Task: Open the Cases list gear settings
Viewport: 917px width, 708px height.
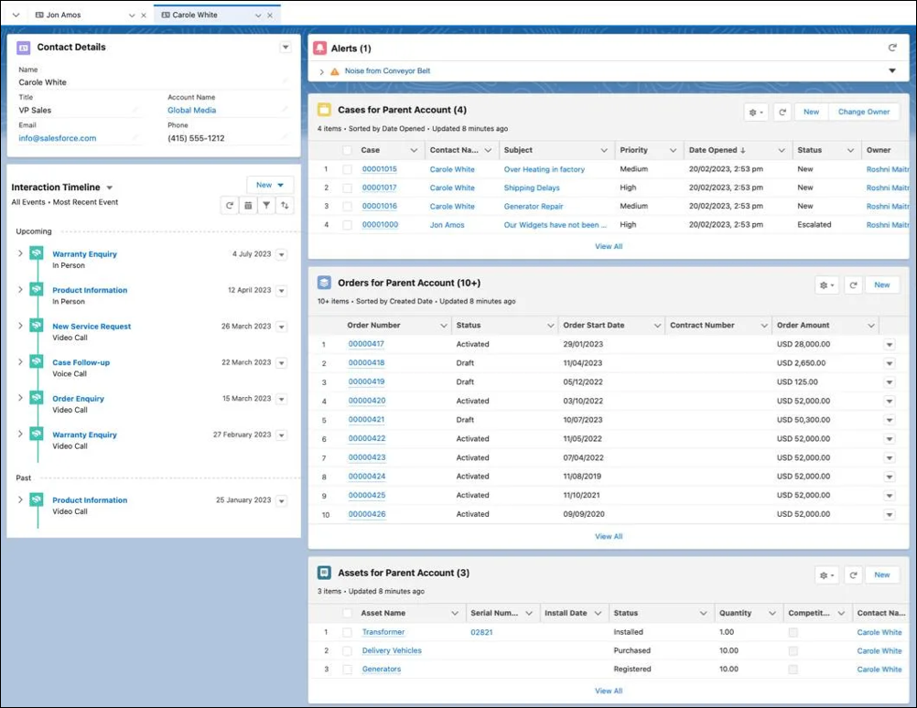Action: 756,112
